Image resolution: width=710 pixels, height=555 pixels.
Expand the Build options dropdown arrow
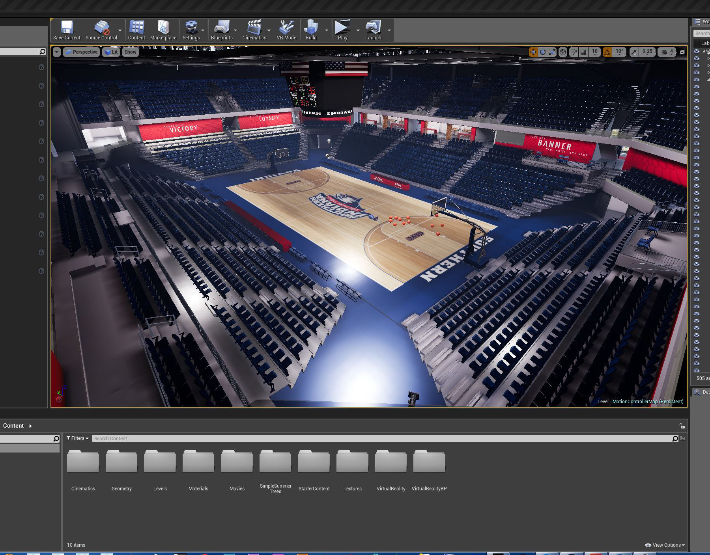pyautogui.click(x=326, y=30)
